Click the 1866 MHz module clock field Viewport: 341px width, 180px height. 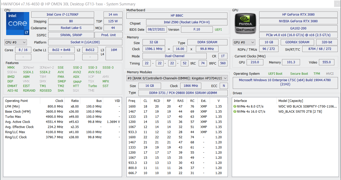tap(190, 86)
